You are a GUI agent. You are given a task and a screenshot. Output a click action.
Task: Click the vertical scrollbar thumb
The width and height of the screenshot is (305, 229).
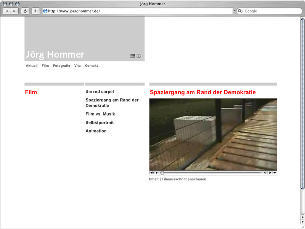point(302,103)
